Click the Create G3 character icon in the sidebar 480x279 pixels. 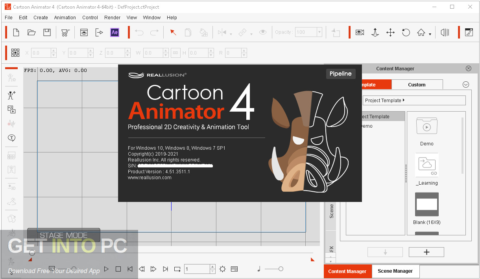click(12, 95)
